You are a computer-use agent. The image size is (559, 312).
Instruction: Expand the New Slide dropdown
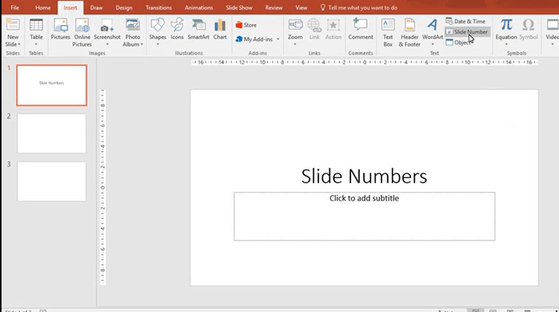(x=13, y=44)
